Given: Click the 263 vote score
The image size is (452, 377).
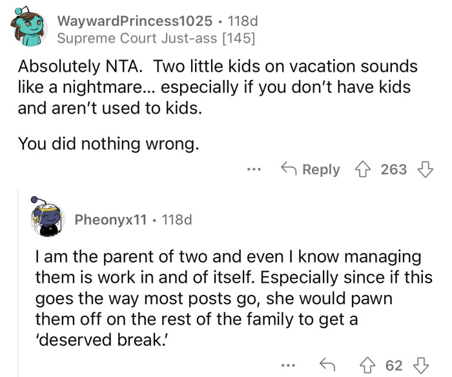Looking at the screenshot, I should click(x=394, y=170).
